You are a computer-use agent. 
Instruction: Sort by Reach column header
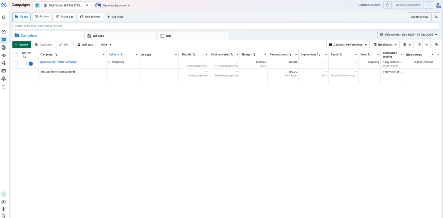tap(337, 54)
